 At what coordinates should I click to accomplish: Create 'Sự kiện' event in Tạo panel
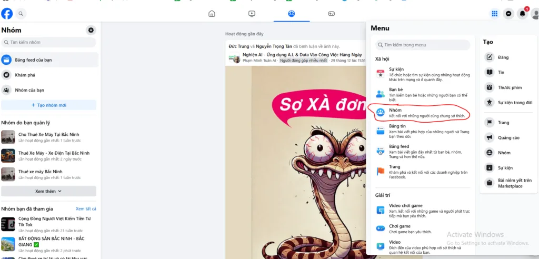coord(508,168)
